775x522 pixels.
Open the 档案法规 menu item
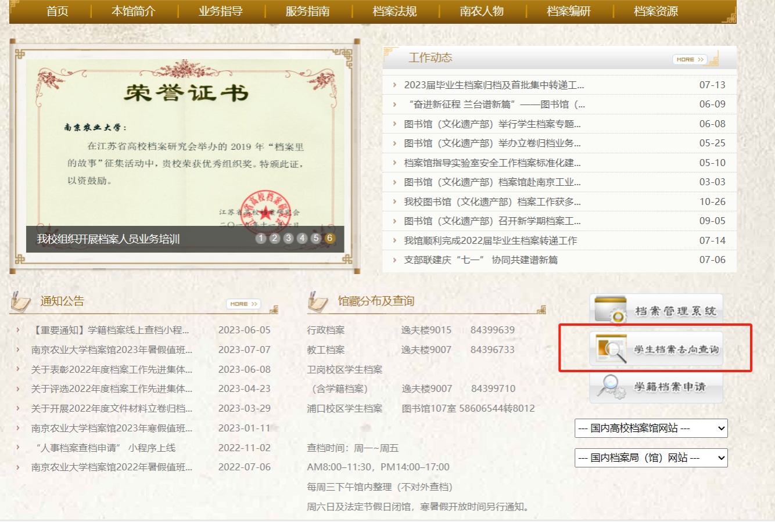click(x=394, y=12)
